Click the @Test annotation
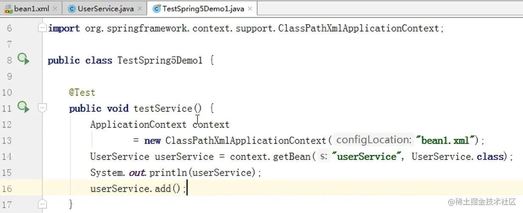Screen dimensions: 523x213 click(82, 92)
